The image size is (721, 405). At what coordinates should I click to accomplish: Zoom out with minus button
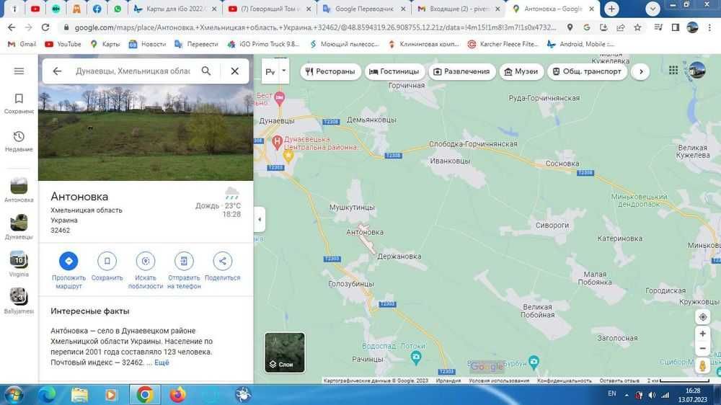[x=702, y=349]
